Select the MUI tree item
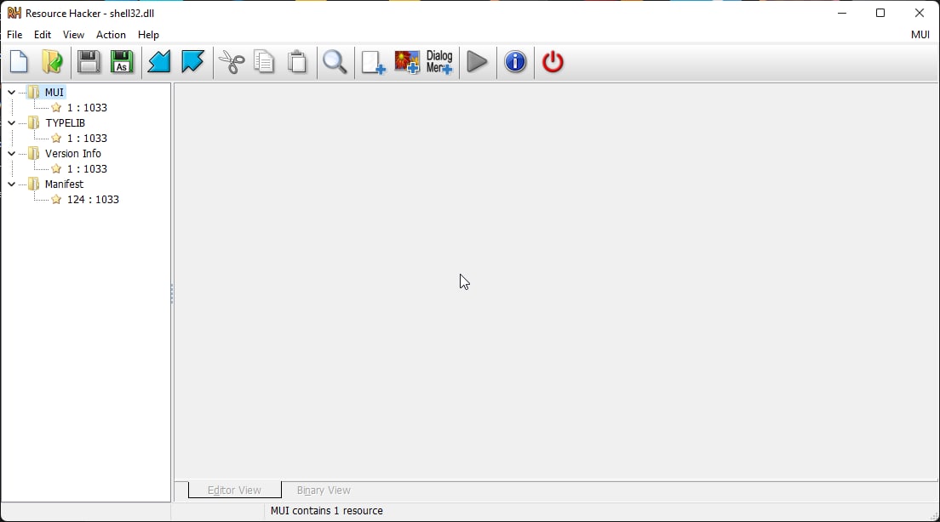This screenshot has height=522, width=940. pos(54,92)
